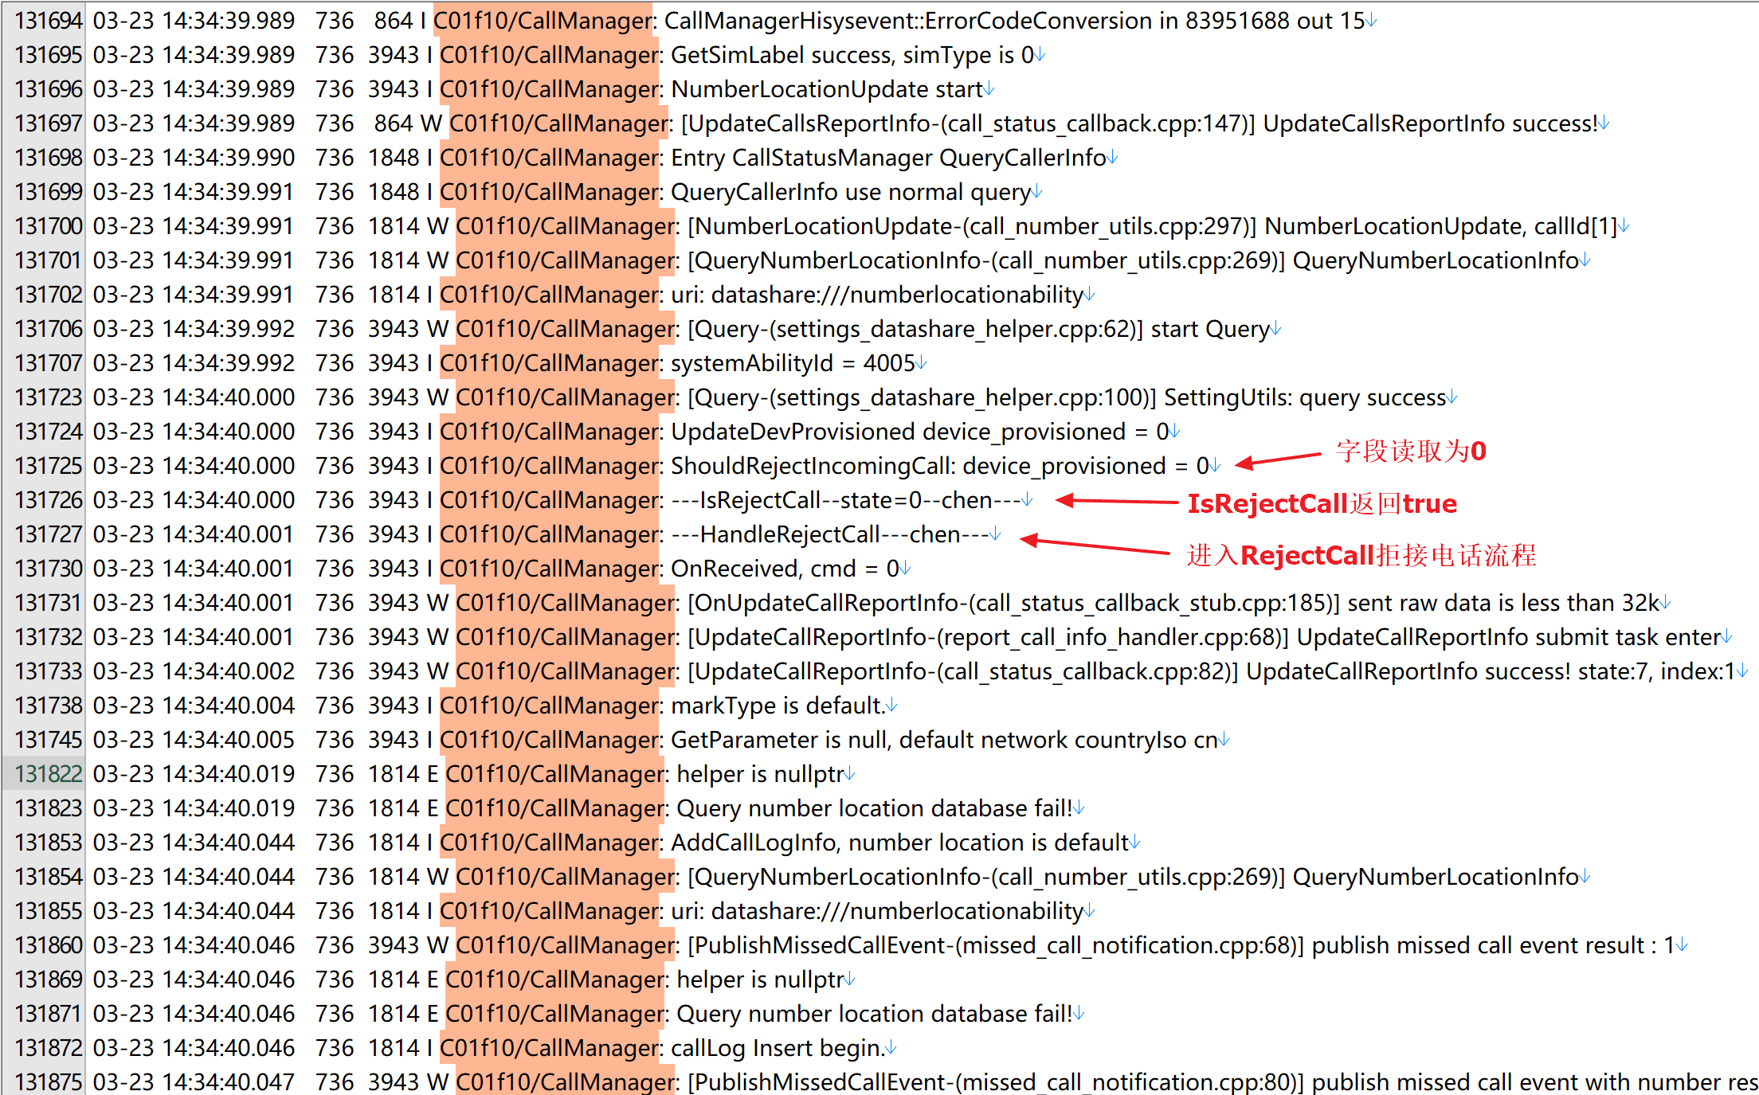
Task: Click highlighted CallManager tag on line 131695
Action: (x=550, y=55)
